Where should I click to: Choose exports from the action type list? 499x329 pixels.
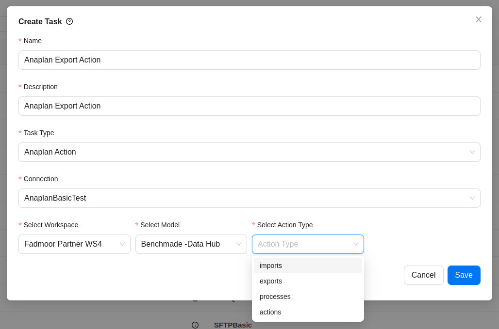pyautogui.click(x=308, y=281)
